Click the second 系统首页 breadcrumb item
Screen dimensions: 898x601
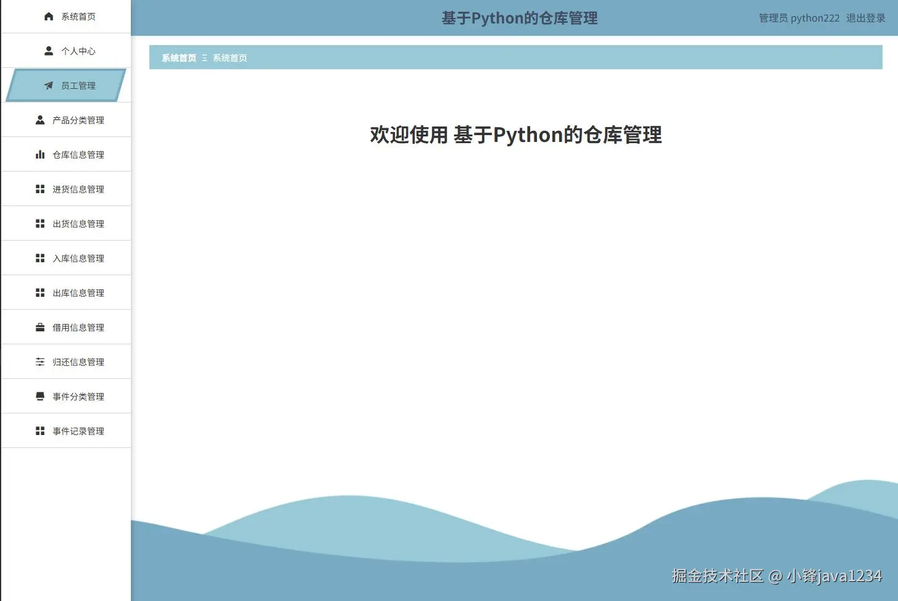[x=230, y=58]
